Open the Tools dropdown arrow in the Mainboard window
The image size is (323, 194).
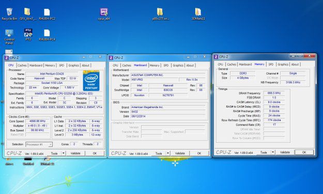168,153
